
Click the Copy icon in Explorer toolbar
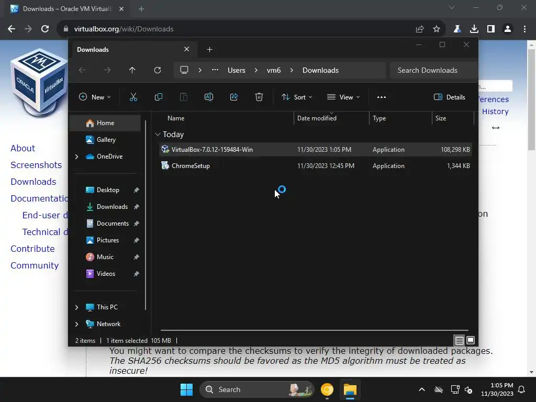158,97
